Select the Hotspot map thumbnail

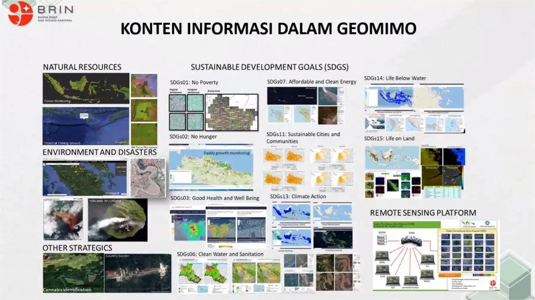click(x=85, y=178)
